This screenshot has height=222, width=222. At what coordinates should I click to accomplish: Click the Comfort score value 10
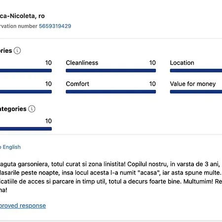152,84
